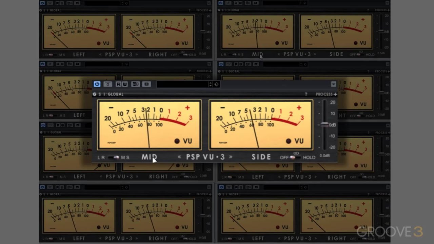Toggle power in the bottom-right background window
This screenshot has height=244, width=434.
221,187
